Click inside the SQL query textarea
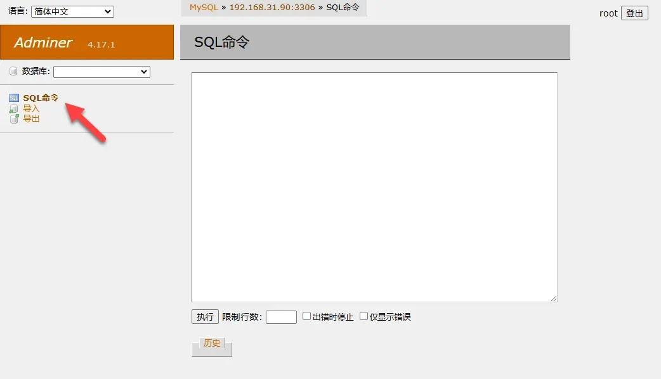The height and width of the screenshot is (379, 661). click(x=374, y=186)
